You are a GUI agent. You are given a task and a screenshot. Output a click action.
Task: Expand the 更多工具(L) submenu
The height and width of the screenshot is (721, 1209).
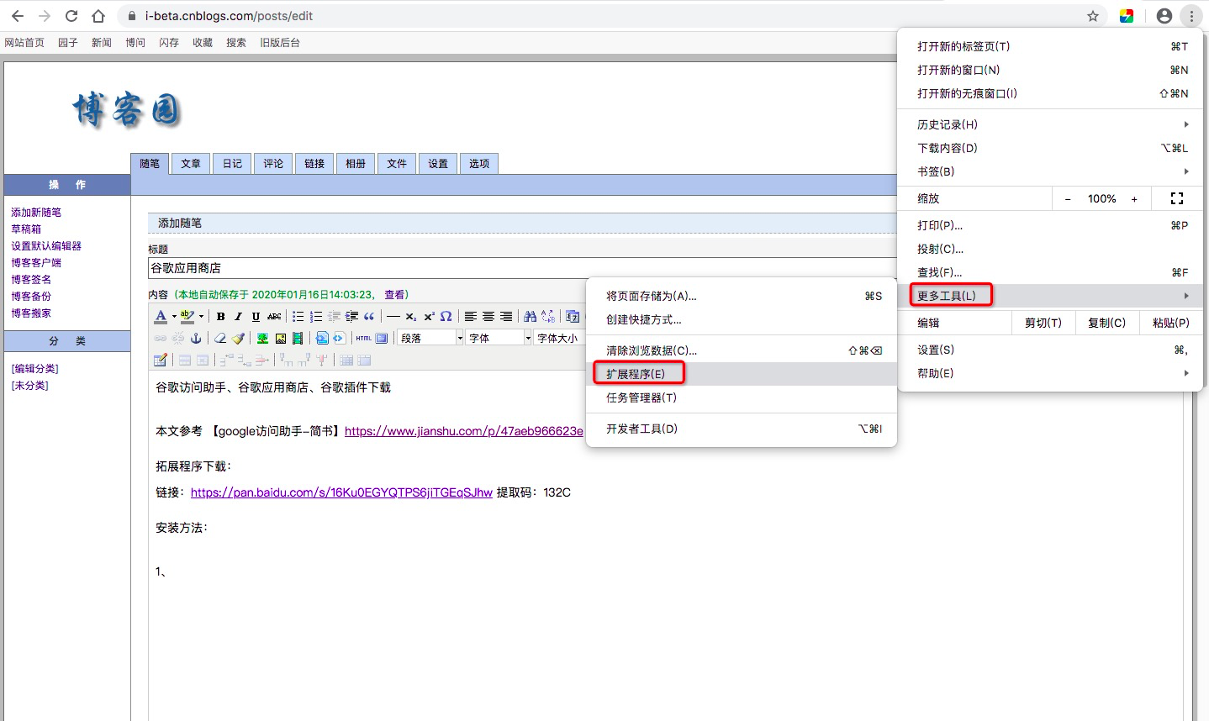(x=1050, y=296)
